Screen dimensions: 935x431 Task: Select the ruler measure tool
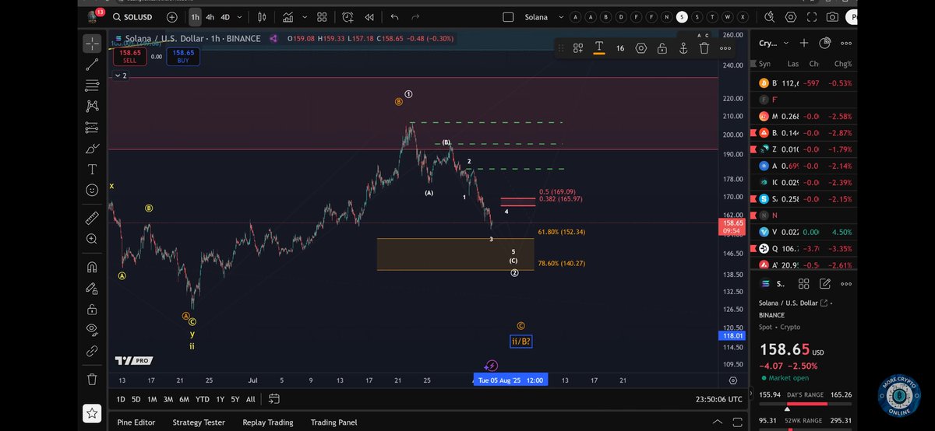point(92,218)
